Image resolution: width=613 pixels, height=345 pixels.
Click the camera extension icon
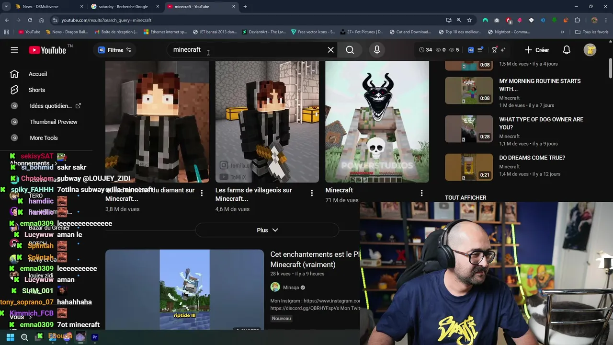(497, 20)
